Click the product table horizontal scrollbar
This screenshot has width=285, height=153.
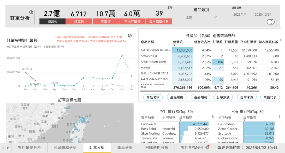click(200, 91)
